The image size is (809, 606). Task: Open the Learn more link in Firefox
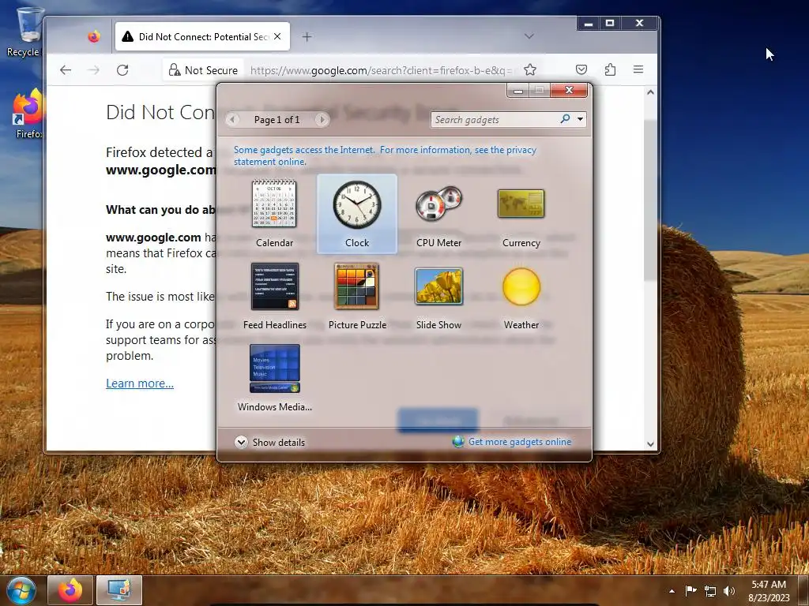point(140,383)
